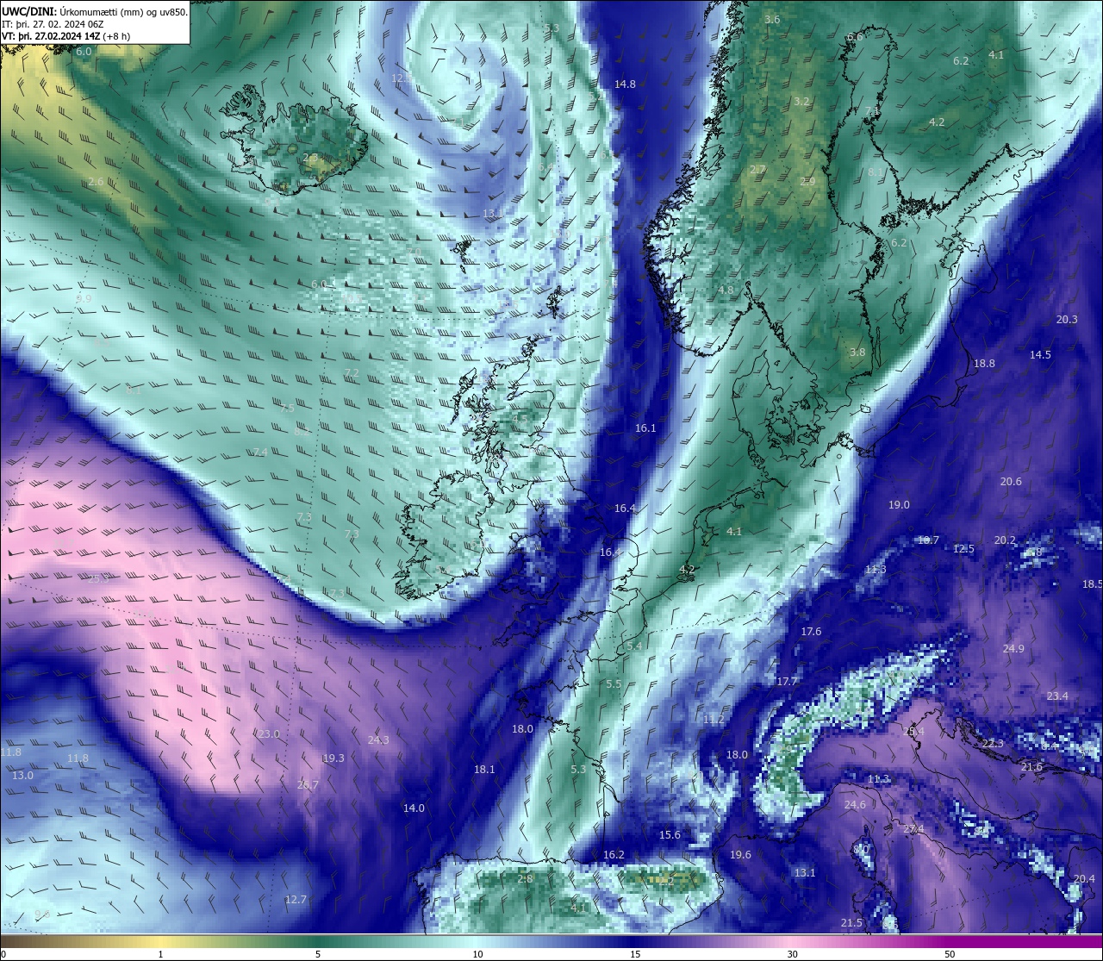Click the 12.7 value near bottom edge

coord(296,900)
